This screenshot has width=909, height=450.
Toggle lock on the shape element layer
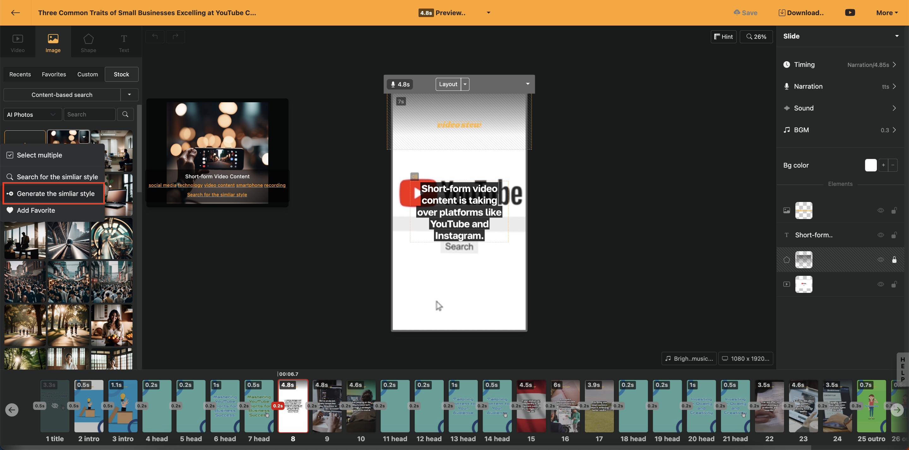(894, 260)
